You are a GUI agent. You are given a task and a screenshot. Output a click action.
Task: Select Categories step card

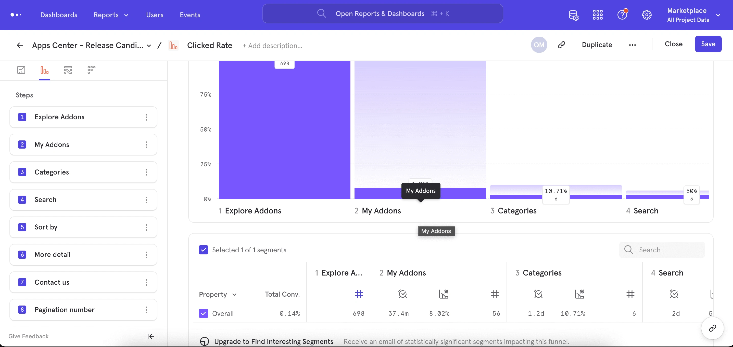83,172
